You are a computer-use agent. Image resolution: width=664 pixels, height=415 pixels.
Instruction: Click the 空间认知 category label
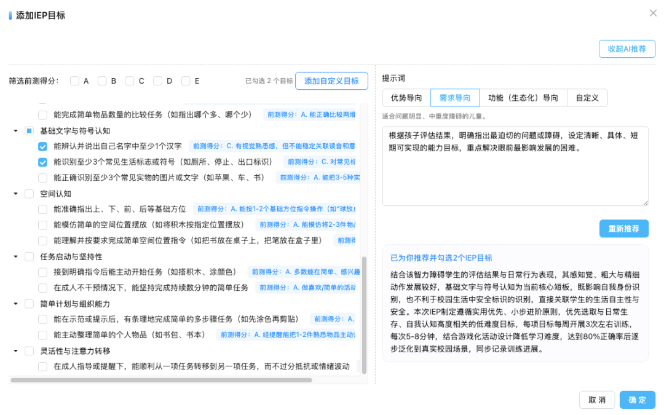coord(55,194)
